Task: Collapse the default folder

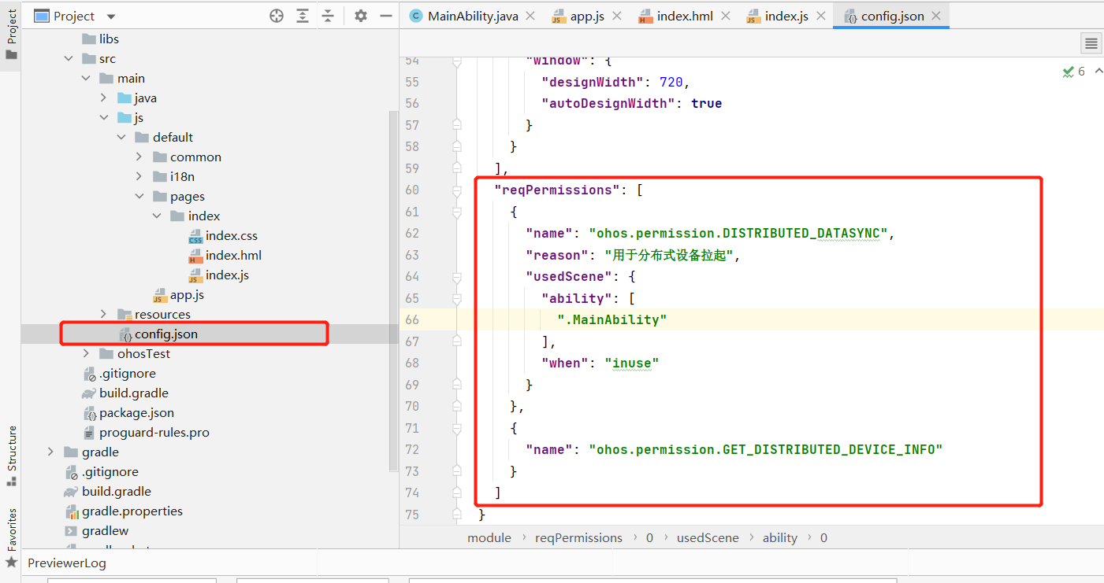Action: tap(121, 138)
